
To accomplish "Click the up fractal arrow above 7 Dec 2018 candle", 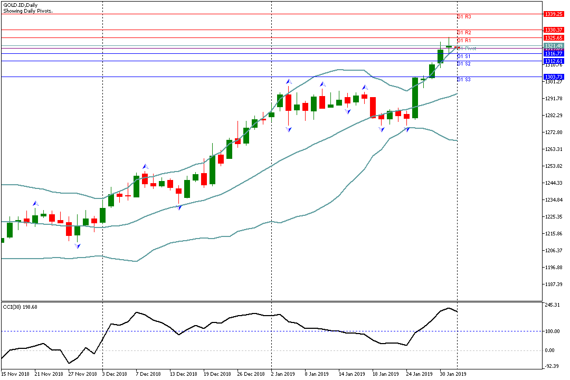I will (x=145, y=167).
